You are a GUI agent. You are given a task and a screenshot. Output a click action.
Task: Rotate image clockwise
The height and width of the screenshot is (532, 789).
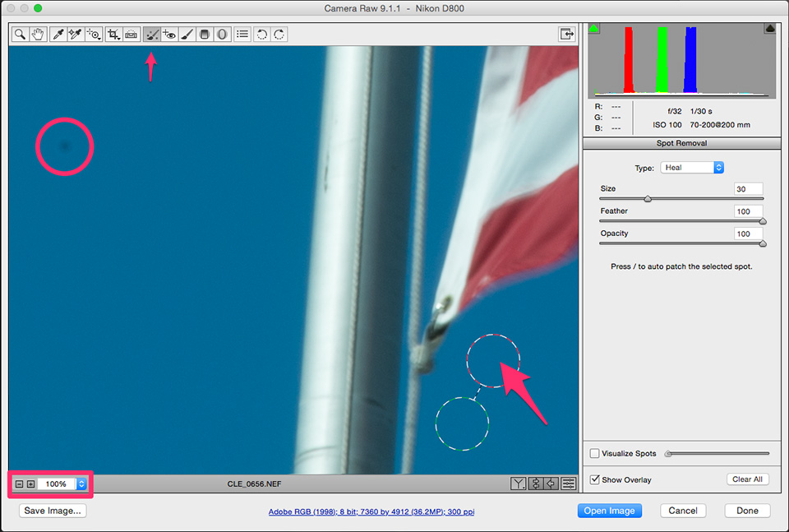279,35
